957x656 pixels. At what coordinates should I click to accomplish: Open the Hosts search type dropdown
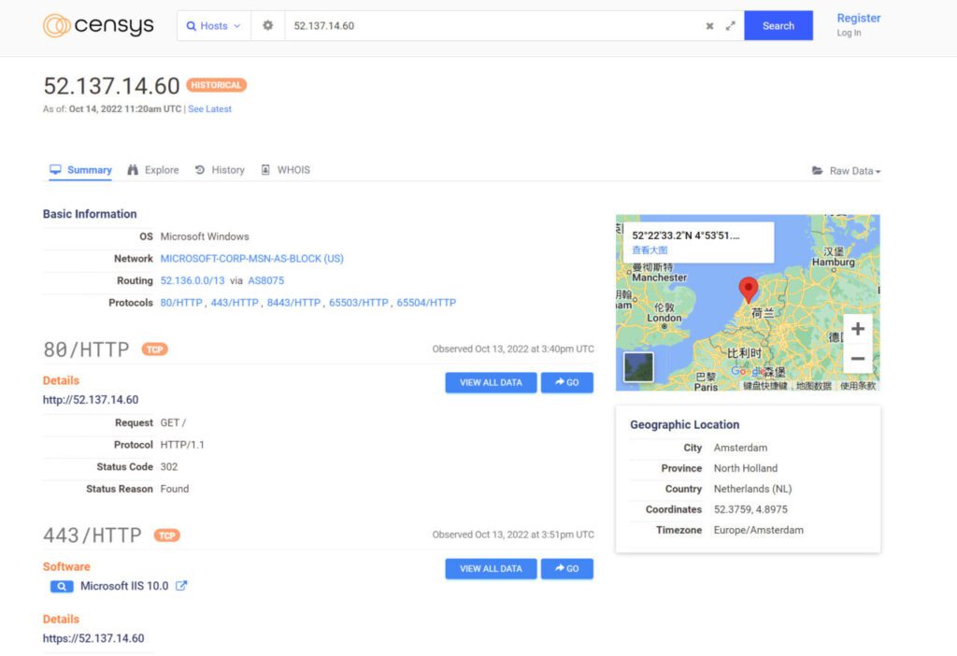tap(214, 26)
